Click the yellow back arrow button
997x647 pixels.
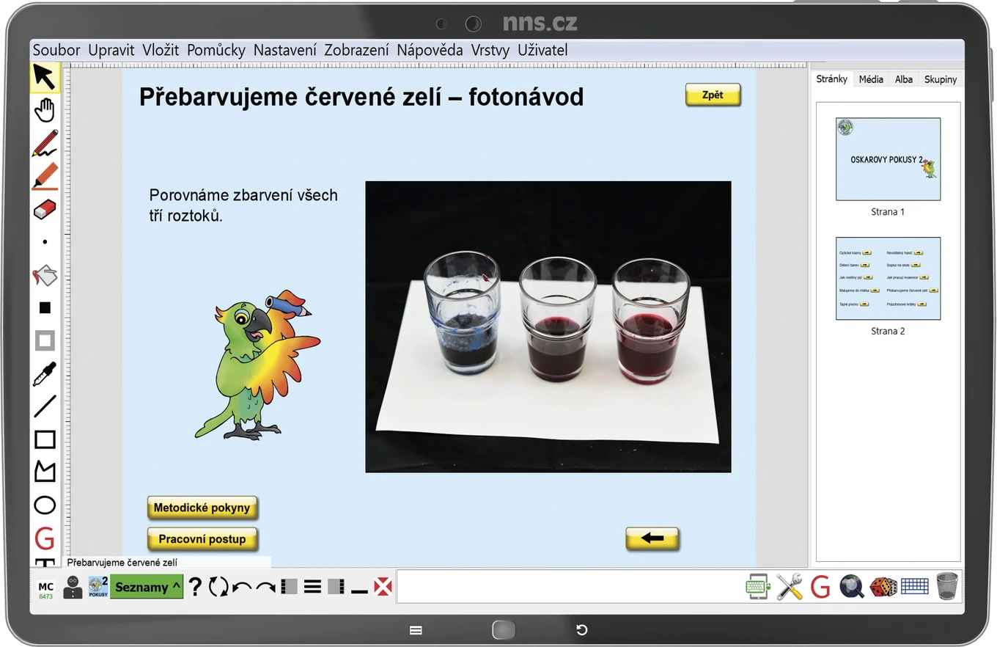click(652, 538)
